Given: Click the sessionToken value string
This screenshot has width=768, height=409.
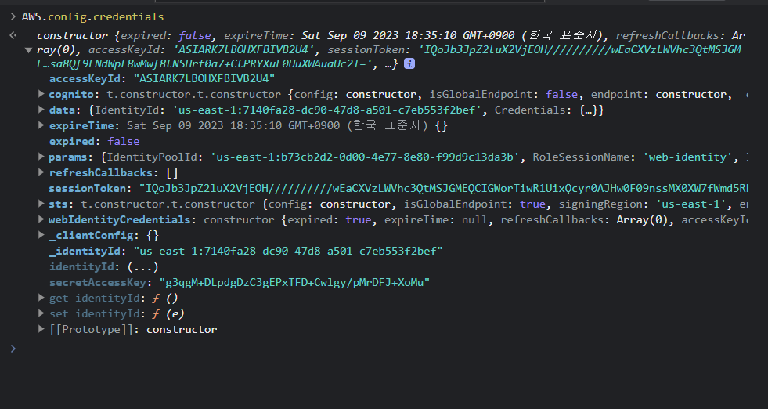Looking at the screenshot, I should tap(444, 188).
